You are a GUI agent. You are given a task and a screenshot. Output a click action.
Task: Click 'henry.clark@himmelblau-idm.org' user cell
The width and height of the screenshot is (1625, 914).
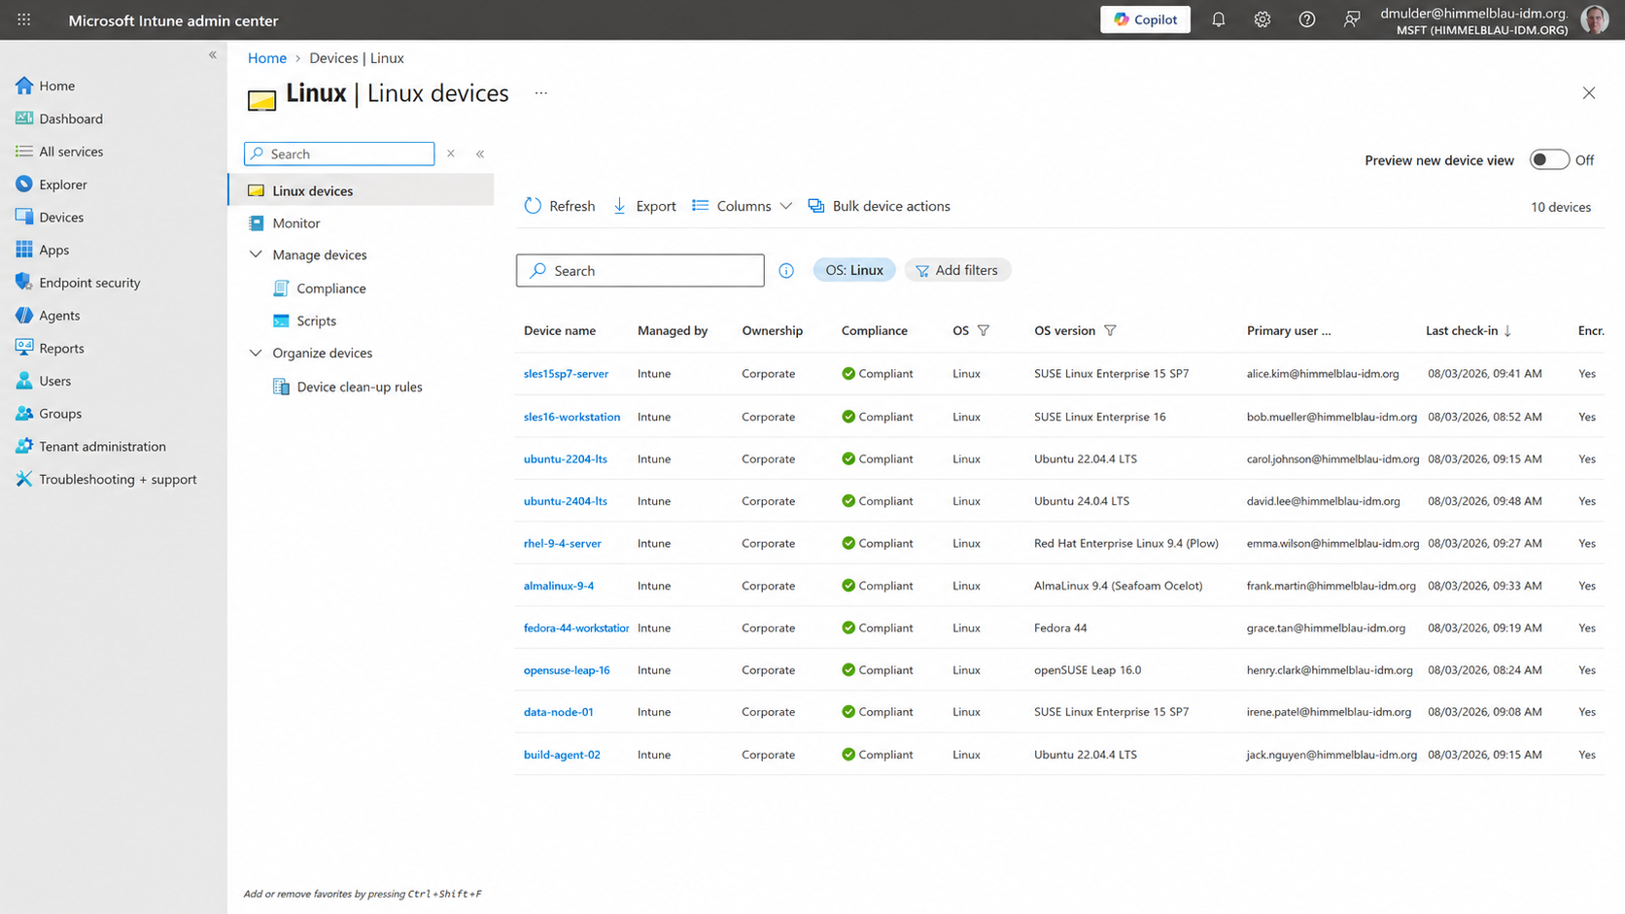tap(1330, 670)
